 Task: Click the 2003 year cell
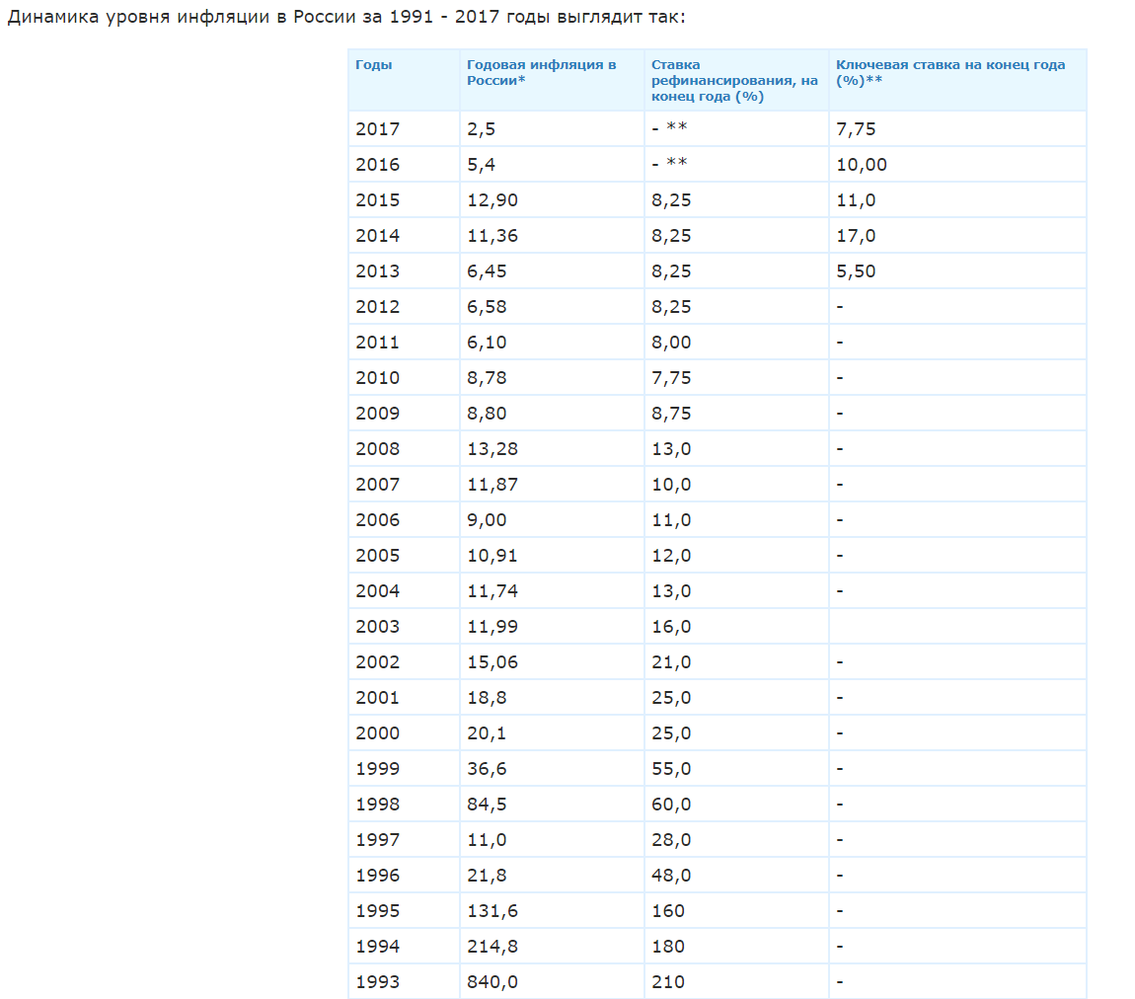click(377, 627)
